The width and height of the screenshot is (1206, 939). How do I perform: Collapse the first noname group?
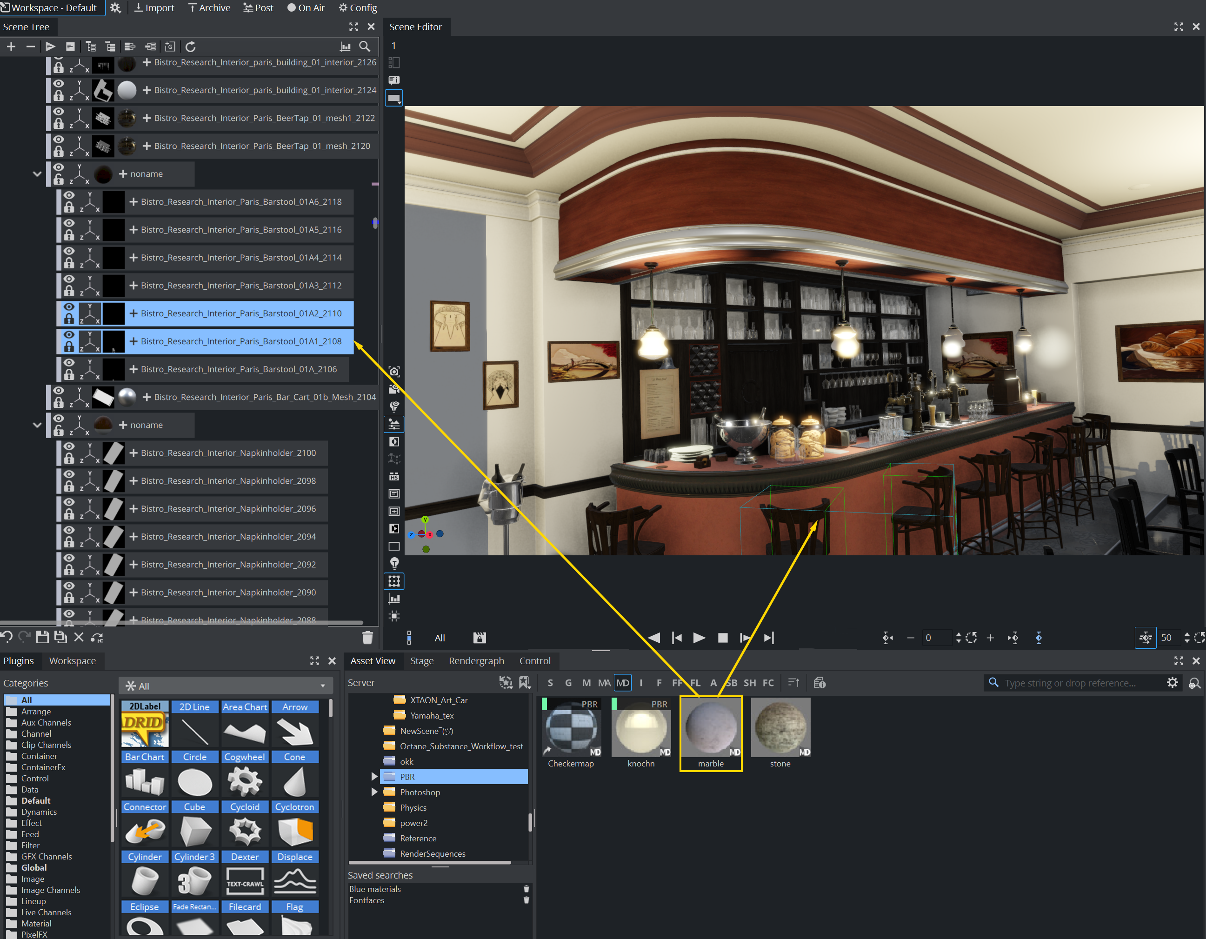(37, 174)
